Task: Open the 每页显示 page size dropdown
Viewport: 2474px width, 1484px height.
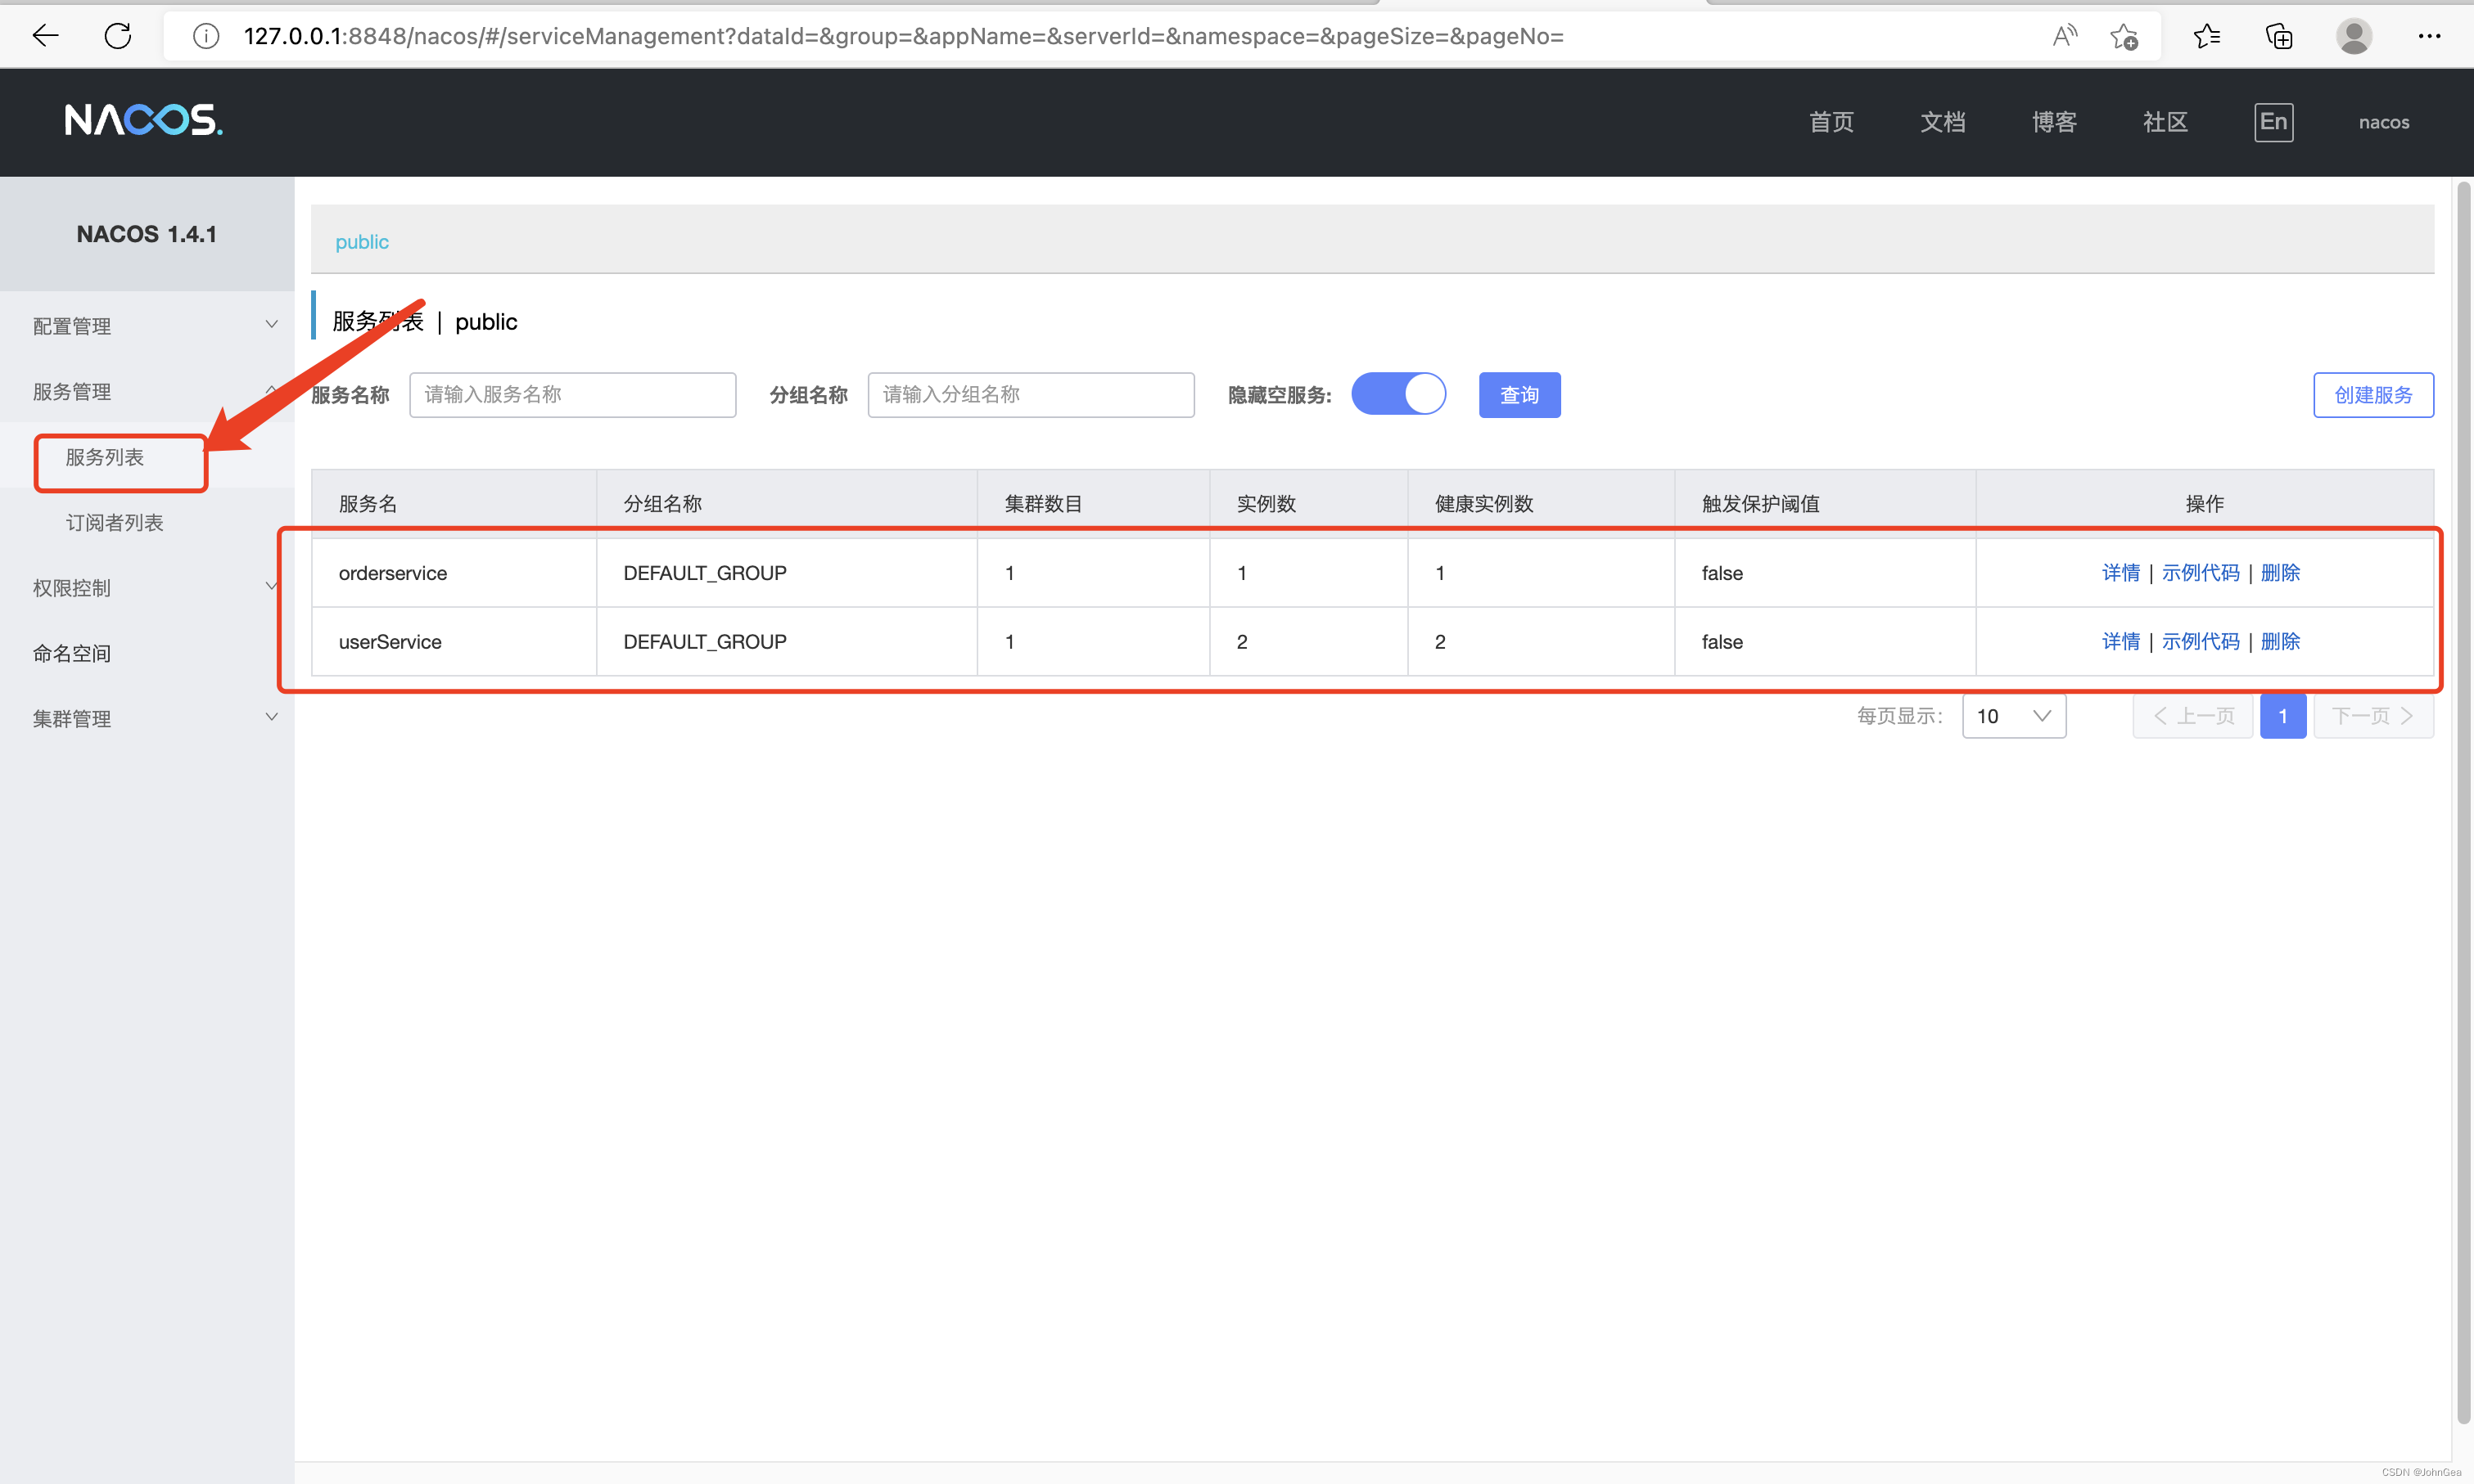Action: pos(2014,716)
